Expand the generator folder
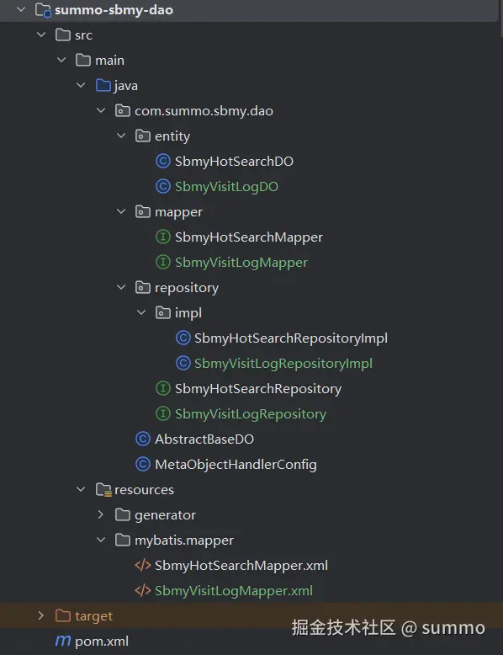Image resolution: width=503 pixels, height=655 pixels. click(x=101, y=514)
